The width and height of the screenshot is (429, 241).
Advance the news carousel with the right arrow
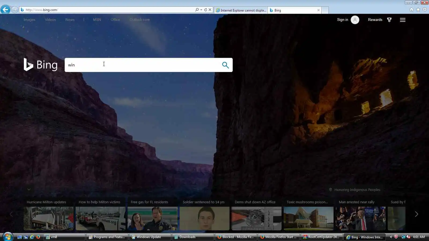click(416, 214)
